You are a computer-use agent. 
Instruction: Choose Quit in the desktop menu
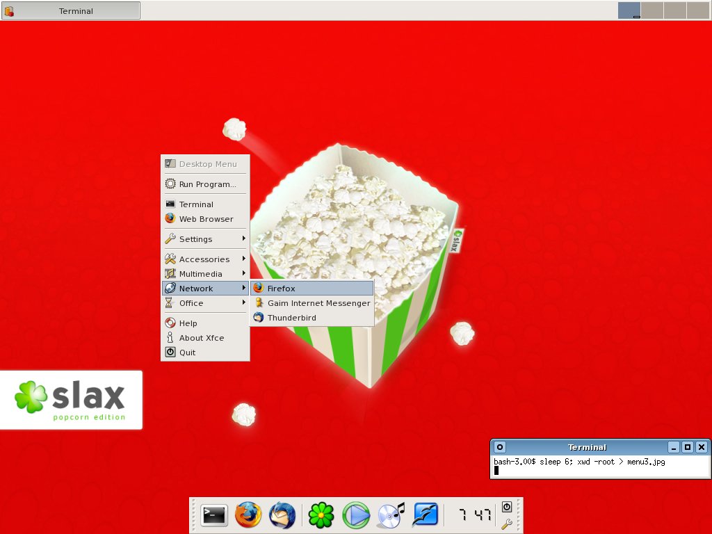pos(205,353)
